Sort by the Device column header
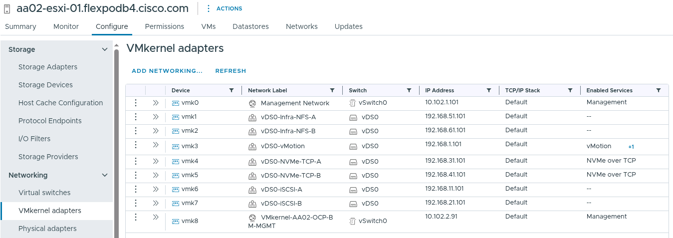The height and width of the screenshot is (238, 673). click(x=181, y=90)
